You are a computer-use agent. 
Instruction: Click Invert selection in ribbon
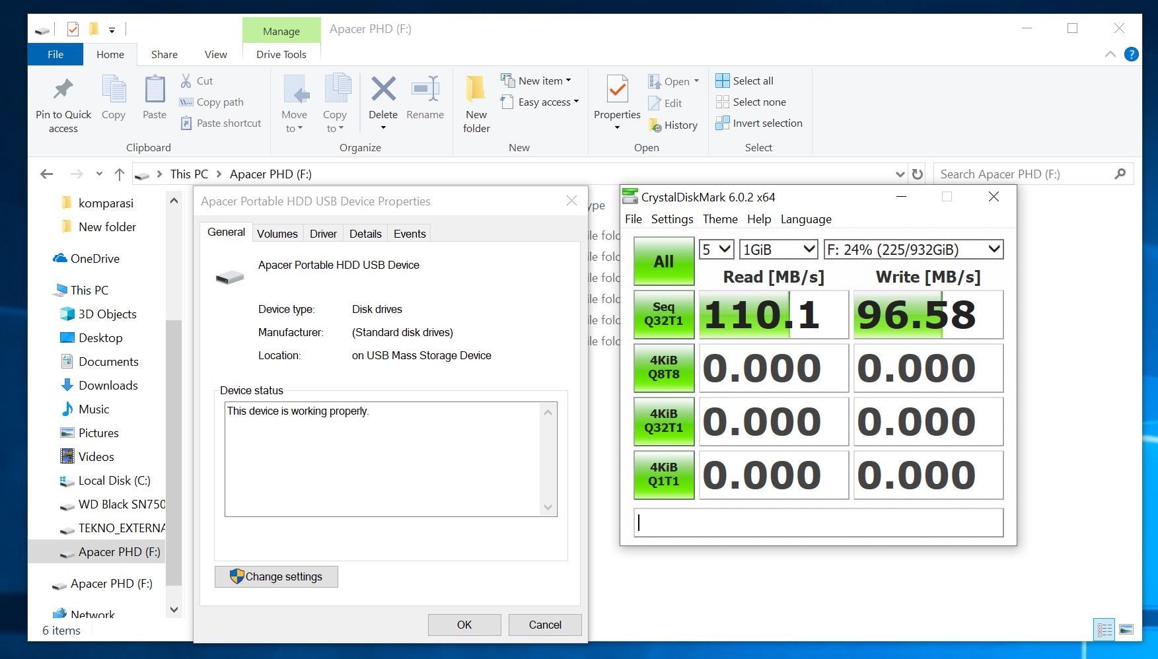coord(759,123)
